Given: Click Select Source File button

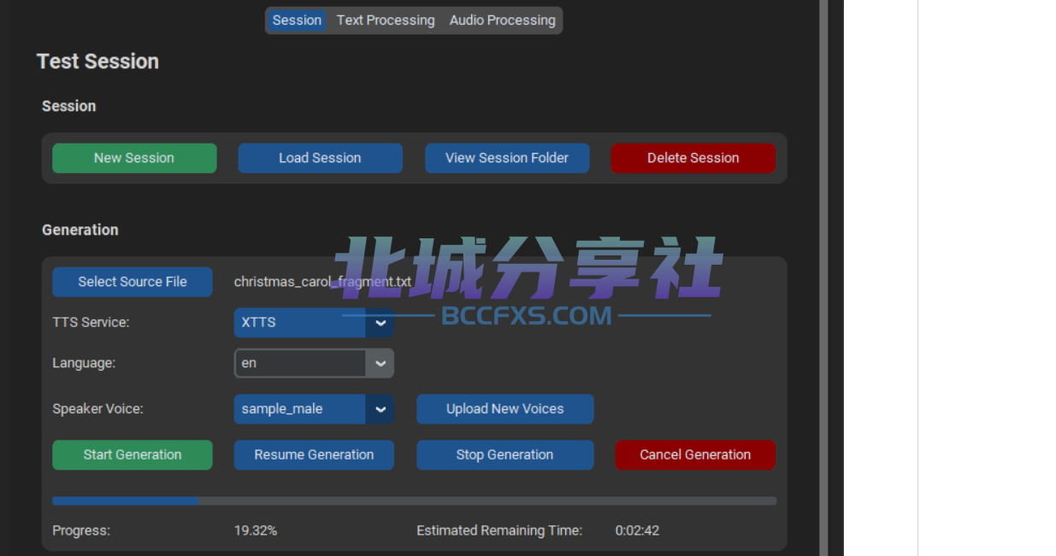Looking at the screenshot, I should (133, 282).
